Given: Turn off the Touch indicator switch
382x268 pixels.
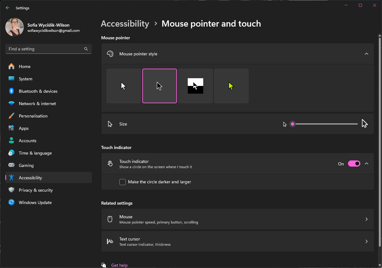Looking at the screenshot, I should (x=354, y=164).
